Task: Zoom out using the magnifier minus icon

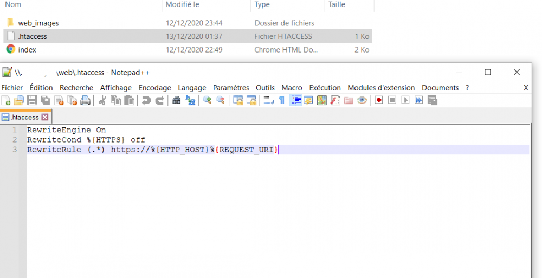Action: click(221, 101)
